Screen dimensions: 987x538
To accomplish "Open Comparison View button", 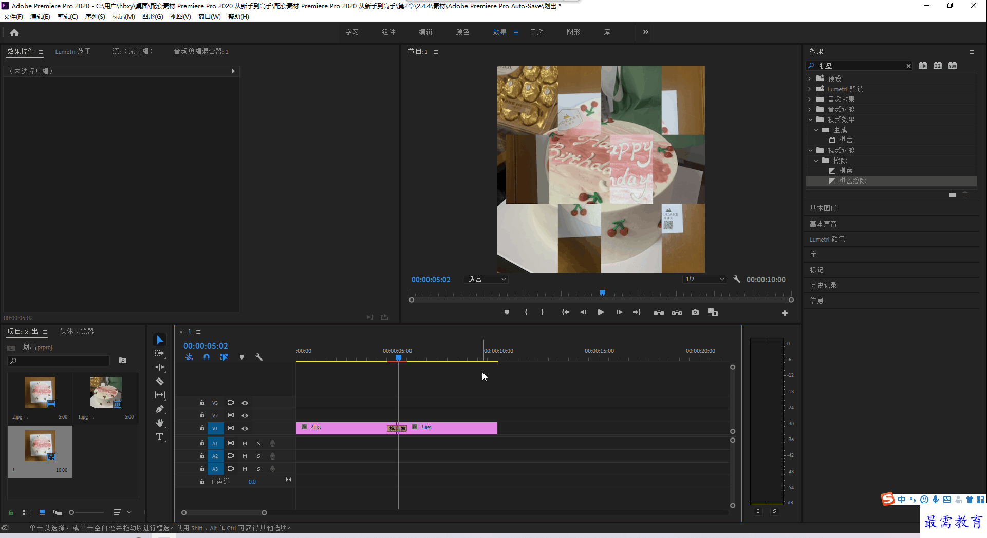I will click(713, 312).
